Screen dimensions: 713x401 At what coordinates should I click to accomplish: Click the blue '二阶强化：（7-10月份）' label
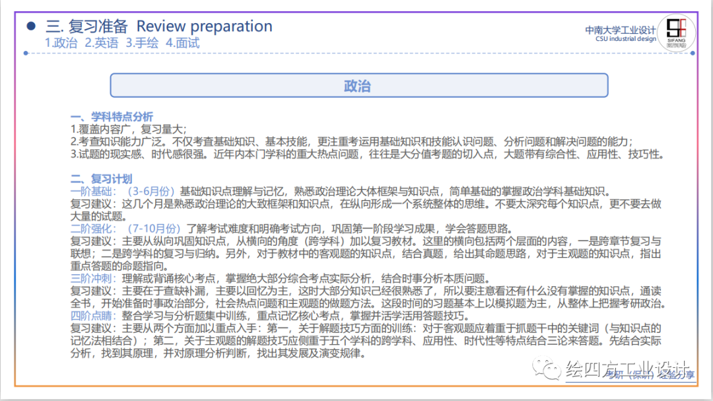[126, 229]
